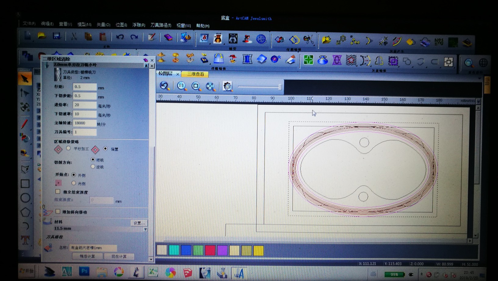The height and width of the screenshot is (281, 498).
Task: Click the magnifier over selection icon
Action: (469, 63)
